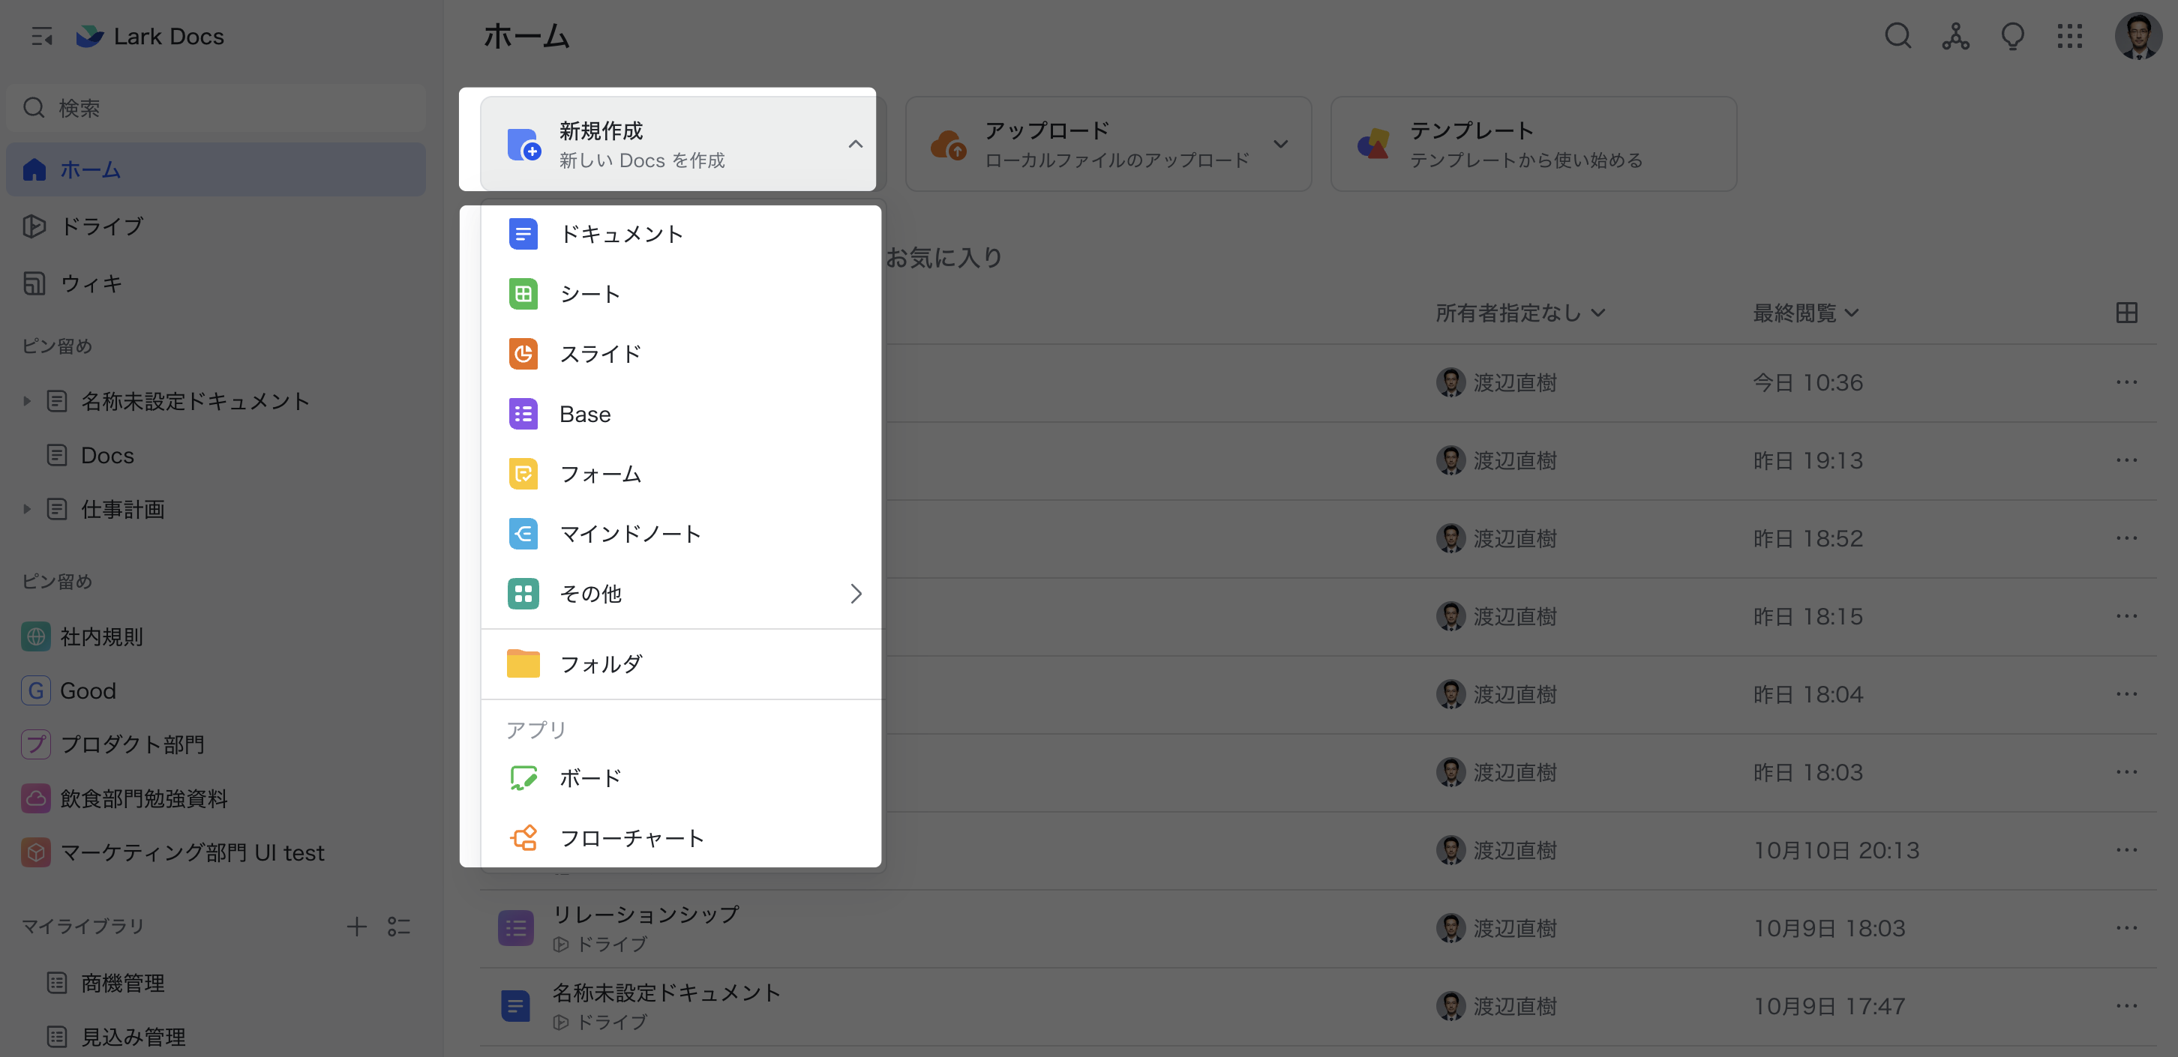Switch to ドライブ in the sidebar
Image resolution: width=2178 pixels, height=1057 pixels.
tap(101, 226)
